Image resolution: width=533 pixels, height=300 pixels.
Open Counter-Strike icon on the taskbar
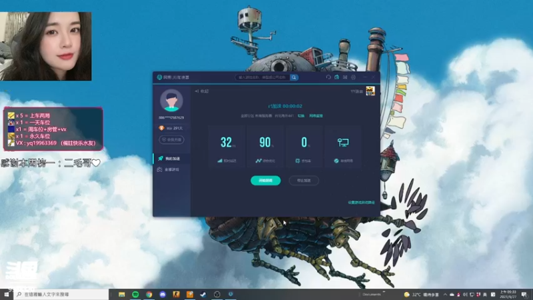pyautogui.click(x=176, y=294)
